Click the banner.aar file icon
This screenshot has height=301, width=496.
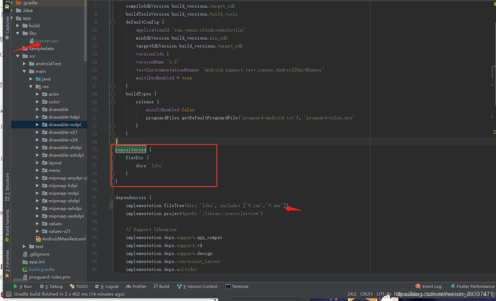(x=32, y=41)
